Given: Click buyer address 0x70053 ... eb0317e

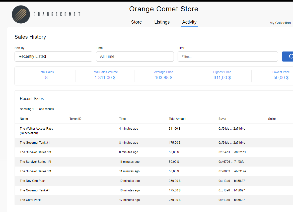Looking at the screenshot, I should (x=232, y=171).
